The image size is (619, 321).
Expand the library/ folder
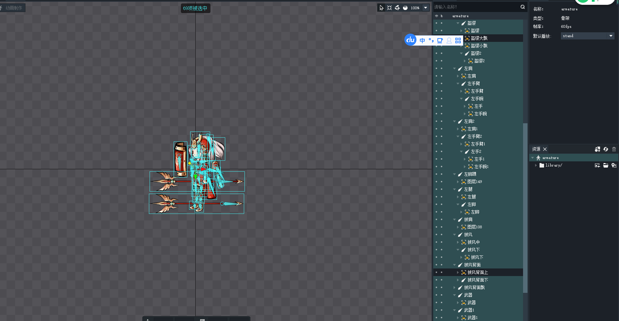point(536,165)
